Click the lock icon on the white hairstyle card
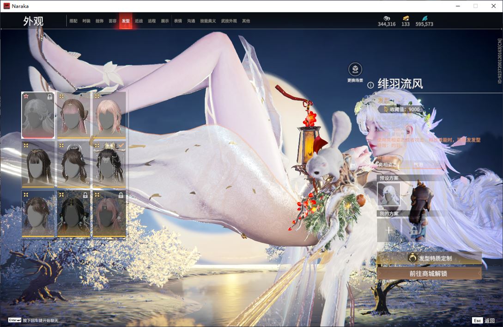Viewport: 503px width, 327px height. pyautogui.click(x=50, y=96)
